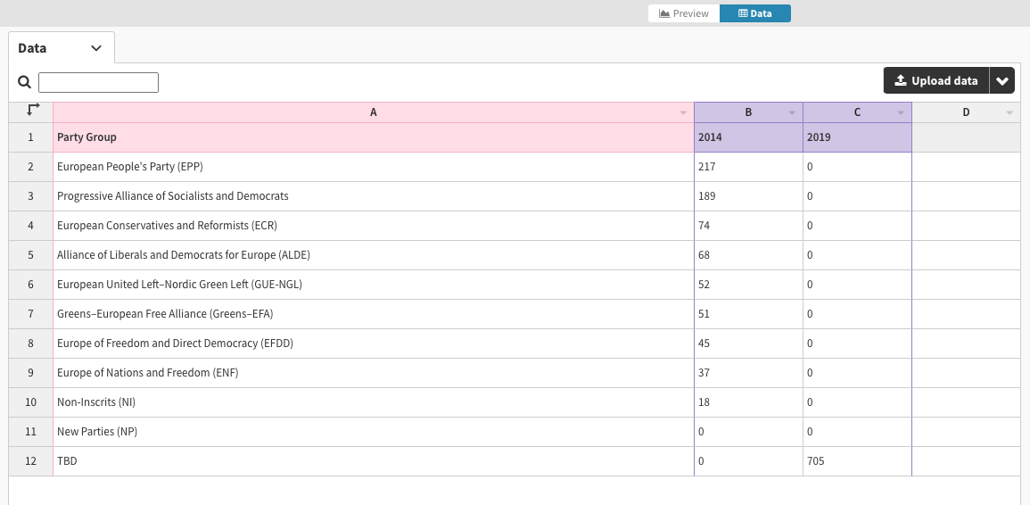
Task: Select European Conservatives and Reformists (ECR) cell
Action: click(x=373, y=226)
